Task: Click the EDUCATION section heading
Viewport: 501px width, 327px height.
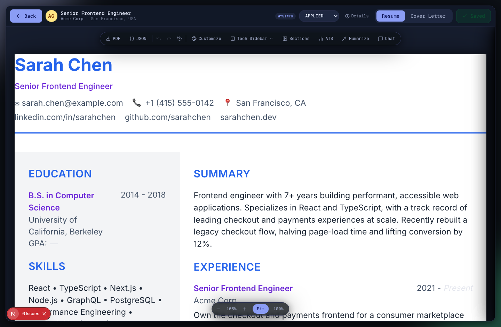Action: point(60,174)
